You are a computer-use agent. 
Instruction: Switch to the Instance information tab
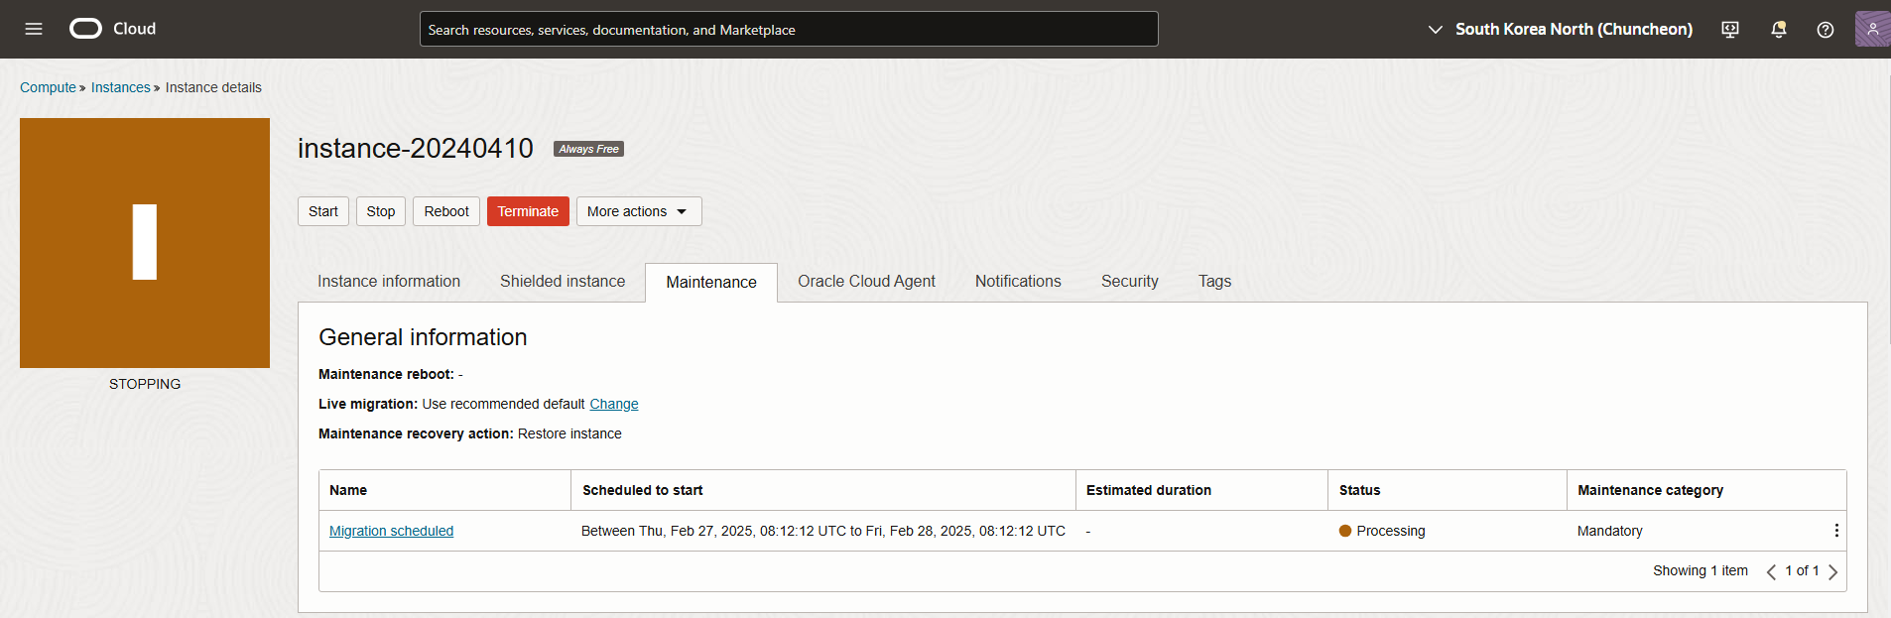click(389, 282)
